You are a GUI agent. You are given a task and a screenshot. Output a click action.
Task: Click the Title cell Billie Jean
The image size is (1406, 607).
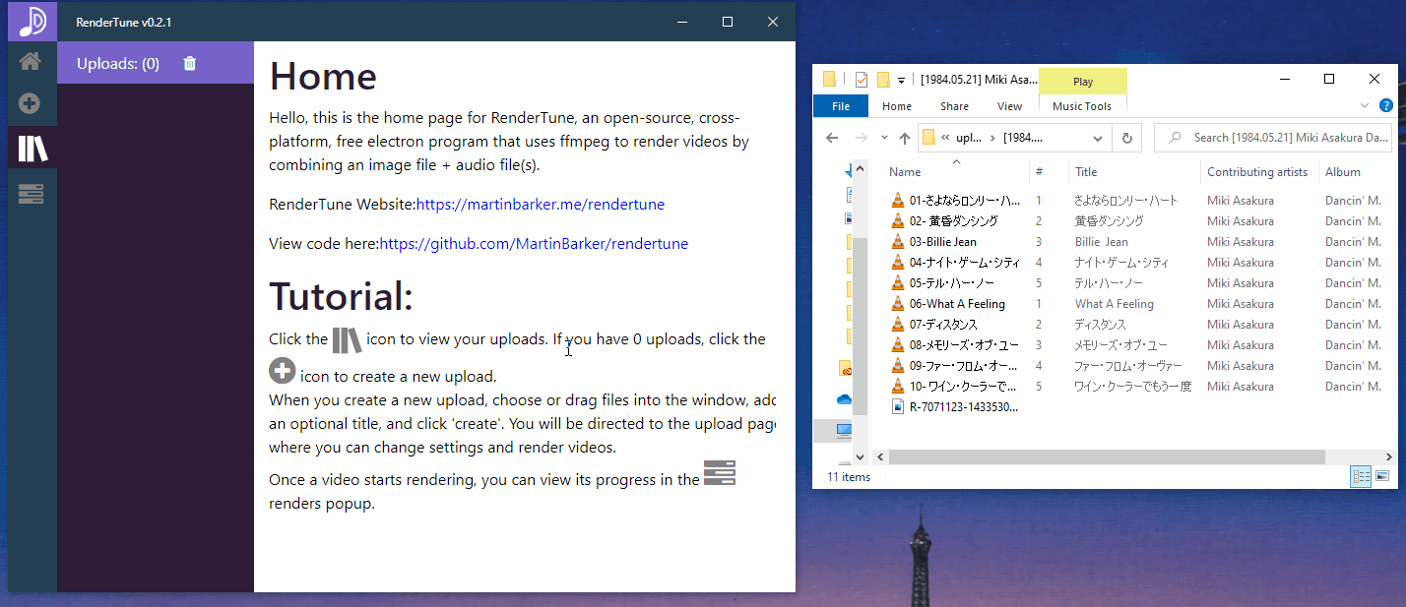coord(1102,242)
